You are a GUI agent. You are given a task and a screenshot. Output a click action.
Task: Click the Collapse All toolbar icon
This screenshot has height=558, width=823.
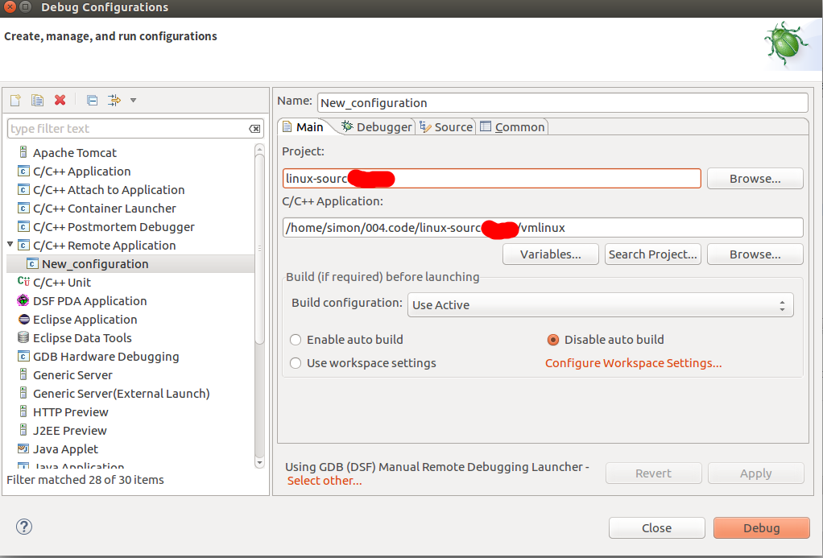[x=92, y=100]
